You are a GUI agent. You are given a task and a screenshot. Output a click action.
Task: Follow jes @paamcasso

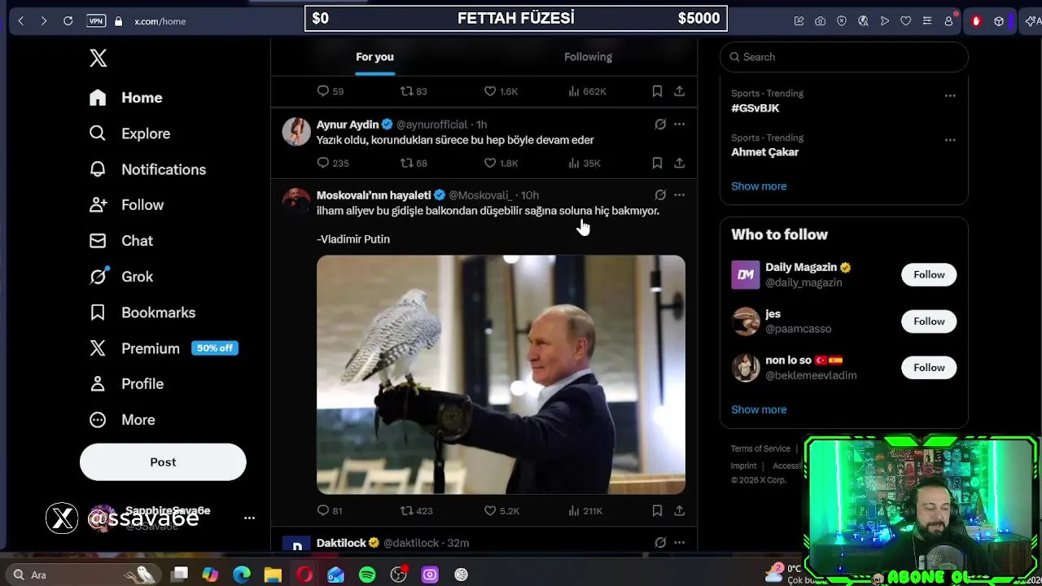point(929,321)
